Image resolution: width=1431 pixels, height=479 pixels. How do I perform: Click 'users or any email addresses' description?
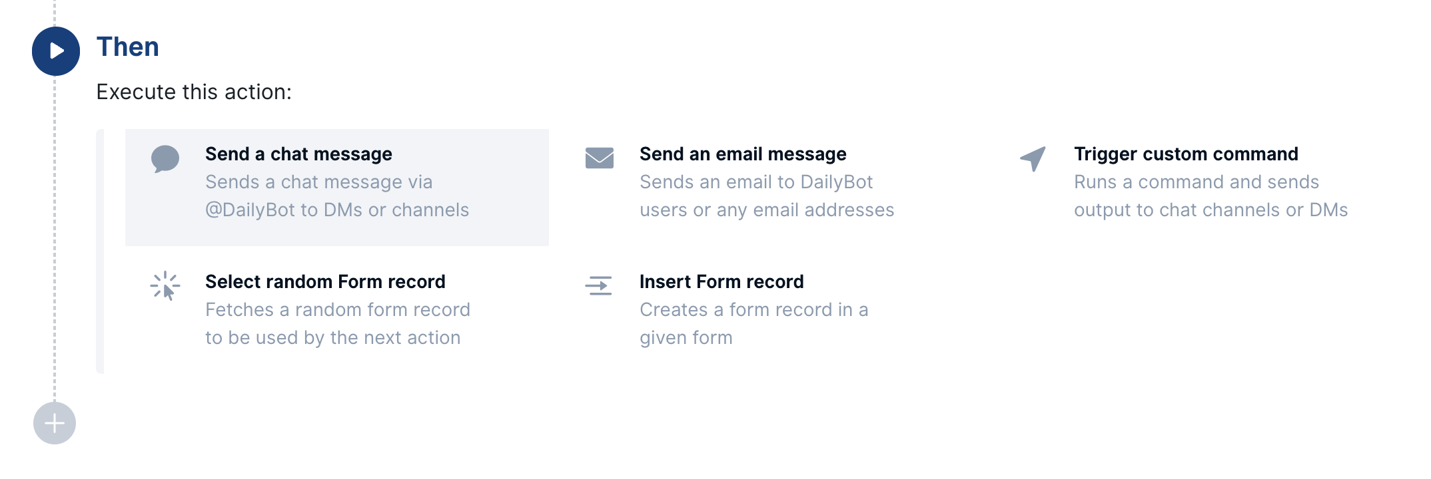[767, 210]
